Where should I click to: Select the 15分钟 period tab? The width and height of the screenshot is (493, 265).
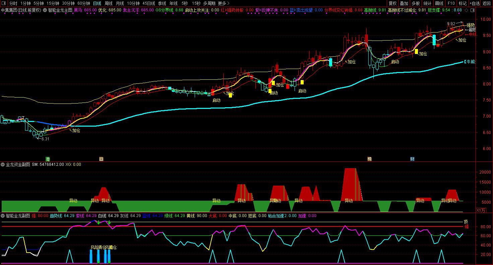(x=53, y=3)
